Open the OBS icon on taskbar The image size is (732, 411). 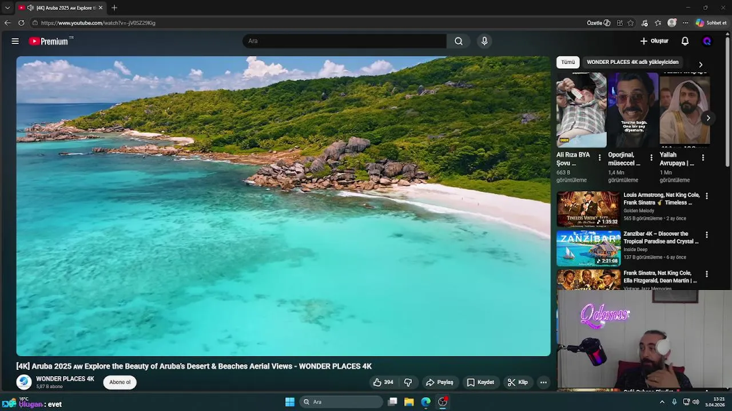pos(443,402)
